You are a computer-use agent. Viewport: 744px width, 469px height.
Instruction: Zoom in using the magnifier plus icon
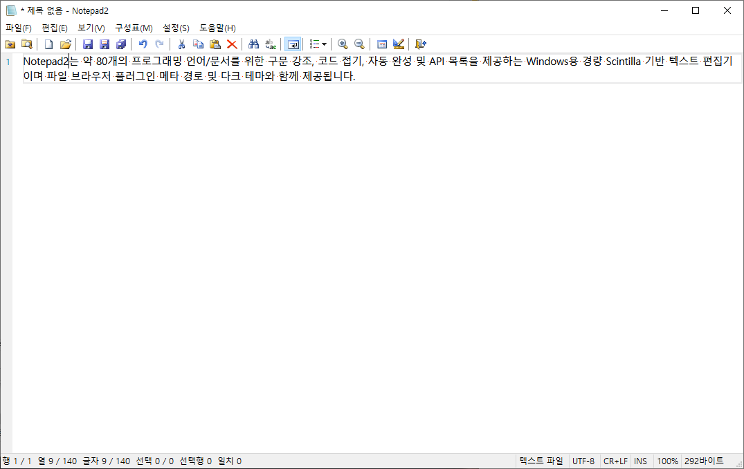click(343, 44)
